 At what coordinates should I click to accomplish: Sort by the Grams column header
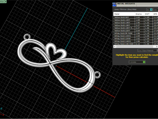click(x=139, y=14)
